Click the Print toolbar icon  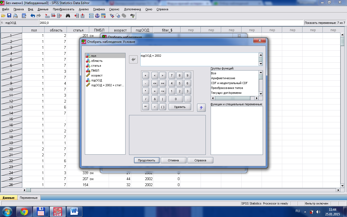tap(15, 16)
